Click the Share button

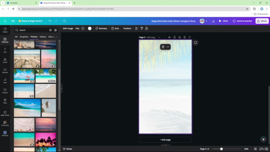[262, 21]
